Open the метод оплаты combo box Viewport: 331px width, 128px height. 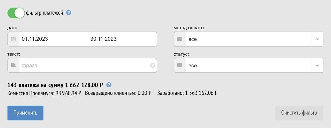tap(248, 39)
